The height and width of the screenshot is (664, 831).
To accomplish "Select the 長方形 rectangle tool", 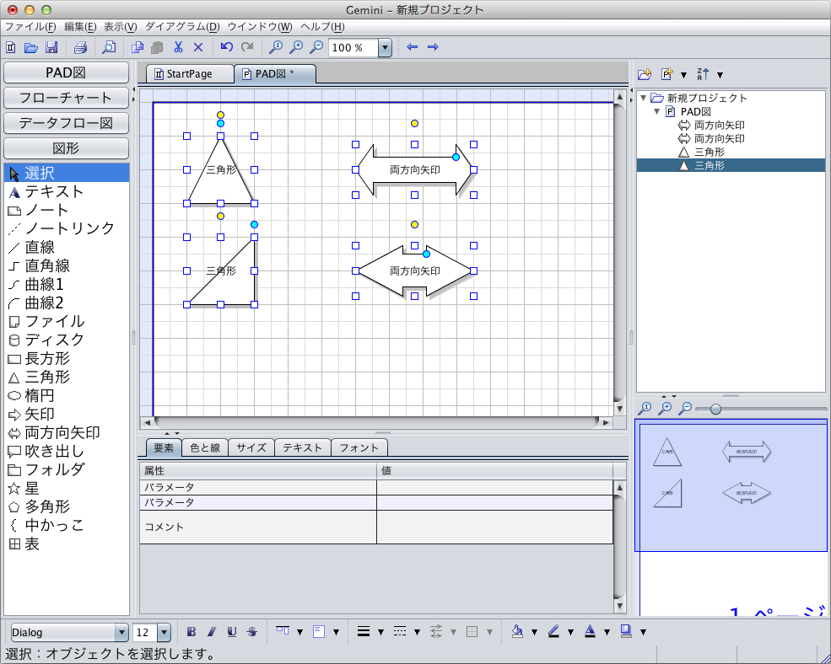I will tap(67, 358).
